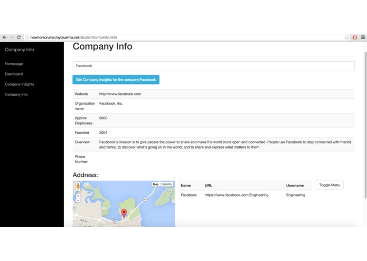Click the Company Info page heading
Image resolution: width=367 pixels, height=261 pixels.
102,46
